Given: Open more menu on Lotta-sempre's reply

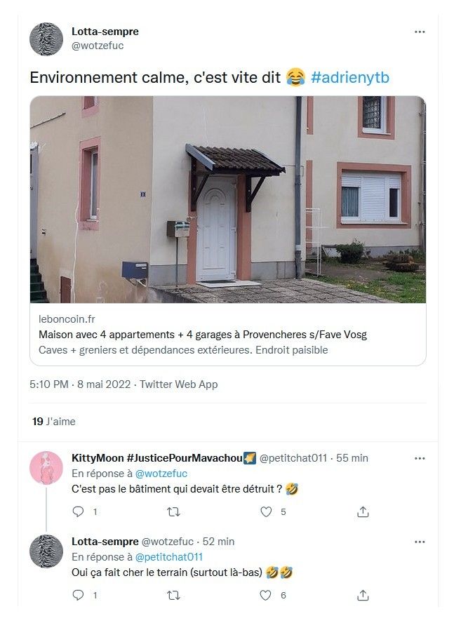Looking at the screenshot, I should coord(420,542).
